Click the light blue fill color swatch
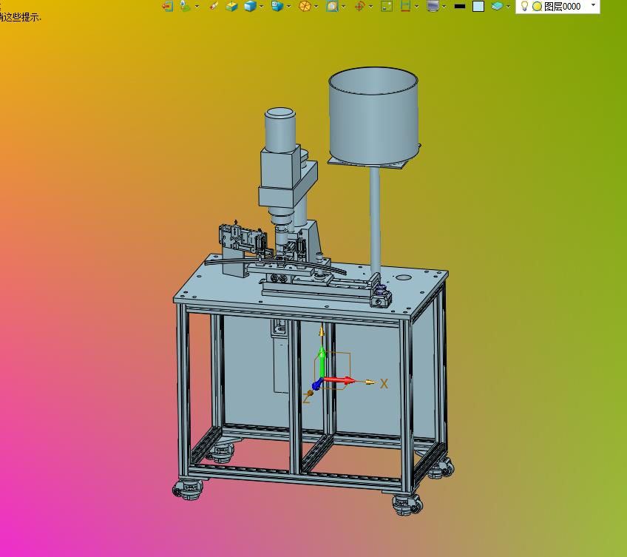 coord(478,7)
